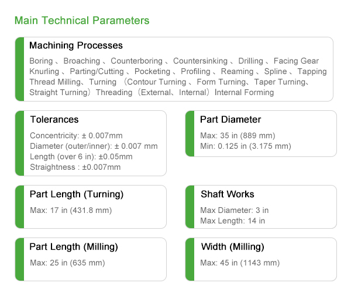Screen dimensions: 351x297
Task: Click the Main Technical Parameters heading
Action: tap(82, 20)
